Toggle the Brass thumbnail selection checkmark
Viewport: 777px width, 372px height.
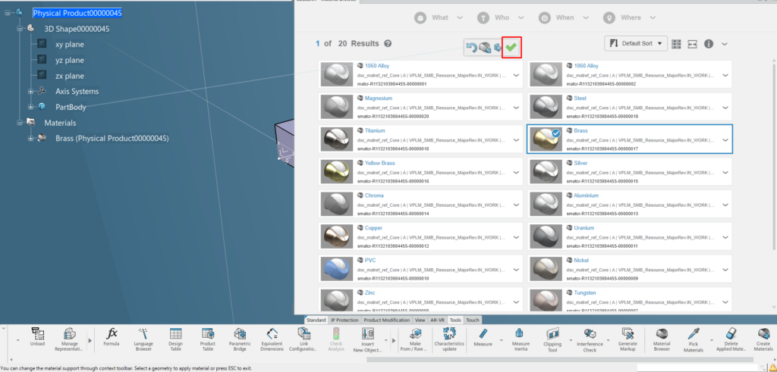coord(556,133)
